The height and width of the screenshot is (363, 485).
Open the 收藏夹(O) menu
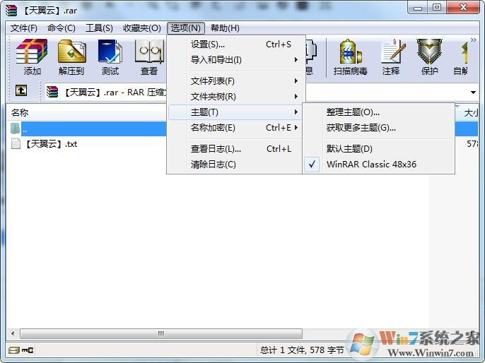pyautogui.click(x=142, y=28)
